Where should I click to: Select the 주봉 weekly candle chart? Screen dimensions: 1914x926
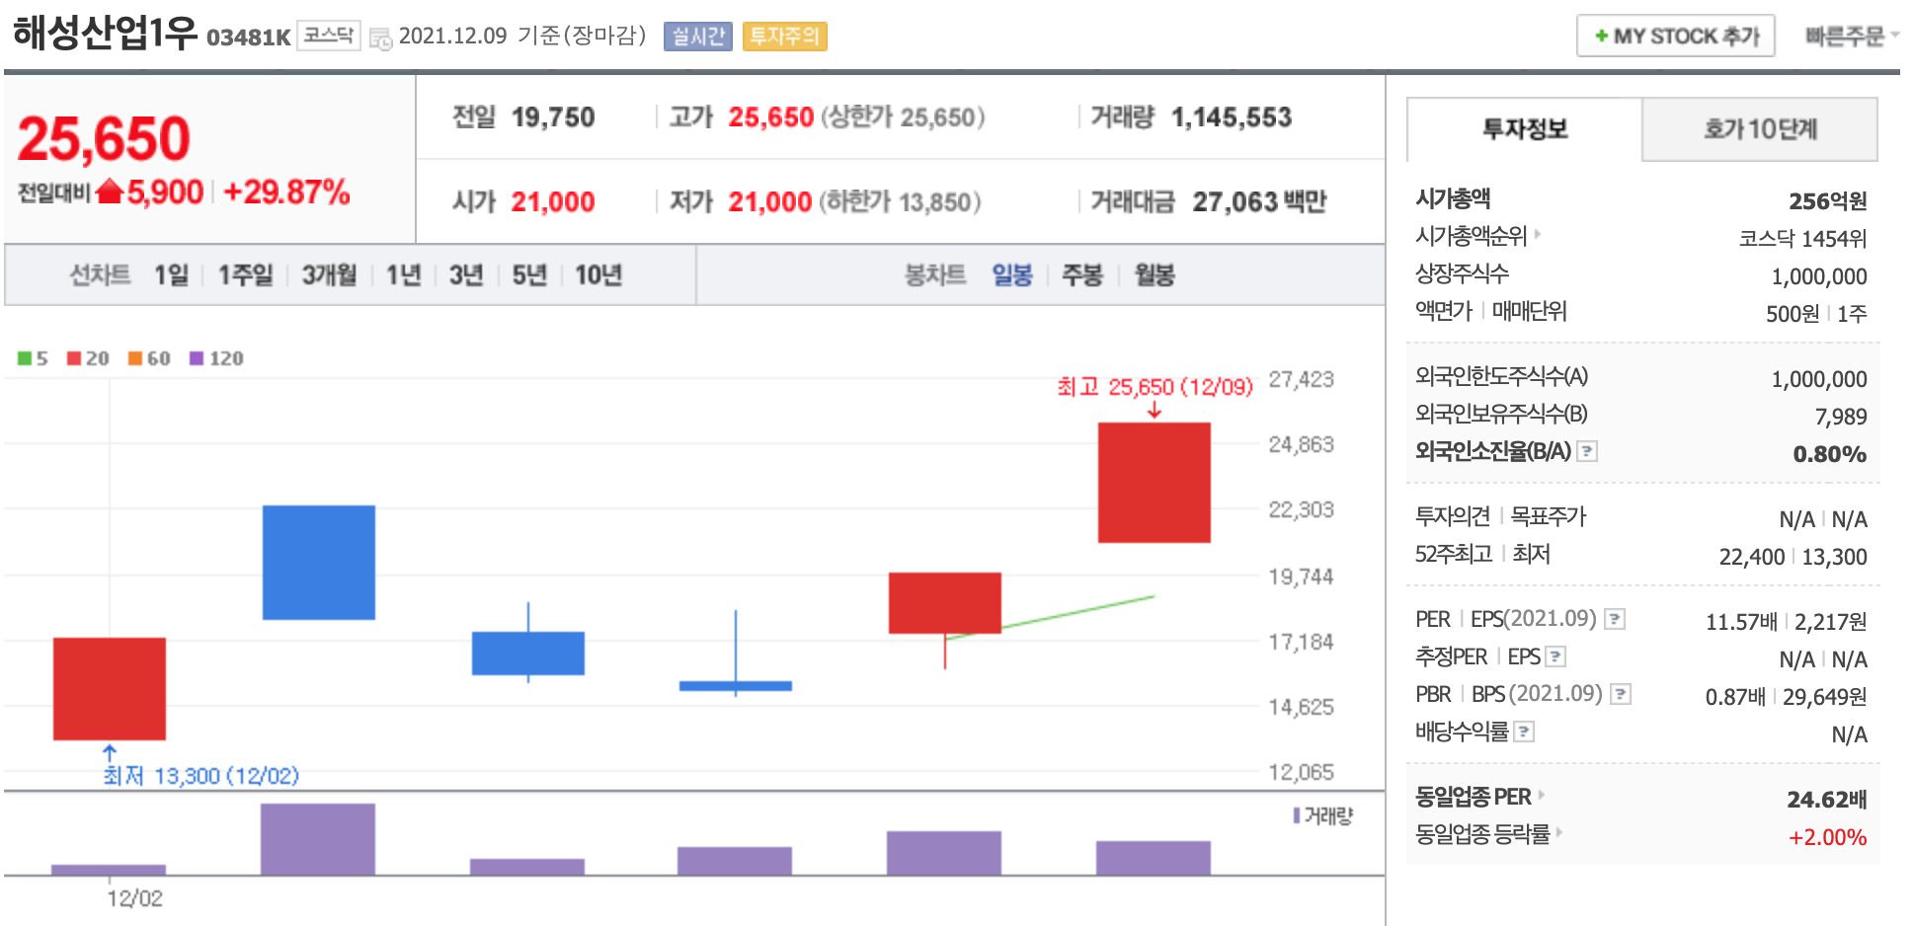point(1081,274)
